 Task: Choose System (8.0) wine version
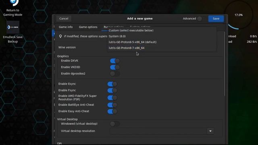tap(162, 36)
